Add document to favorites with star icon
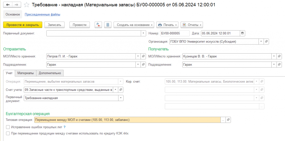Screen dimensions: 285x141 27,5
